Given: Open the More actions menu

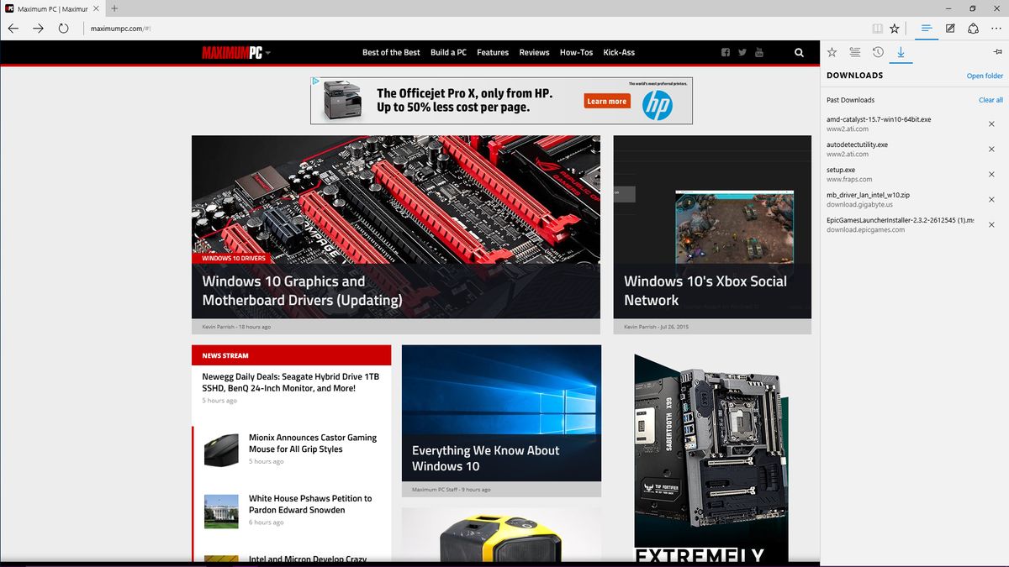Looking at the screenshot, I should pyautogui.click(x=996, y=28).
